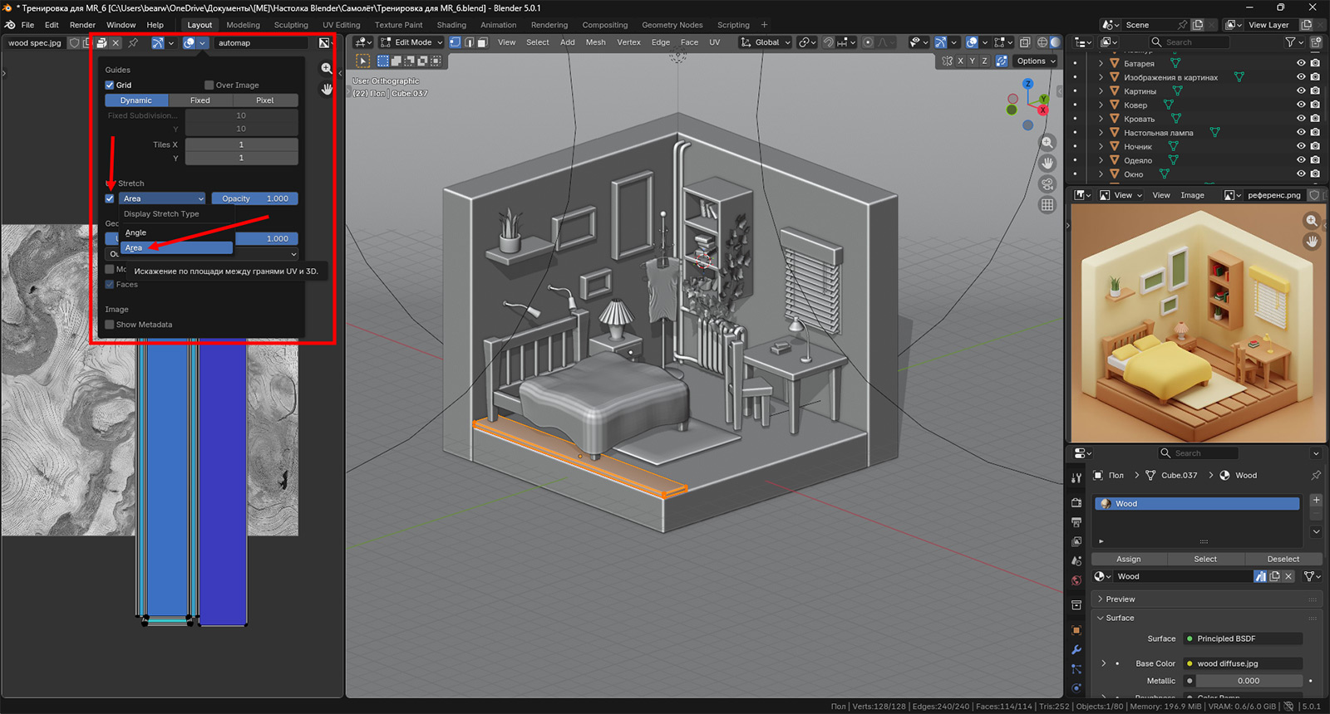Image resolution: width=1330 pixels, height=714 pixels.
Task: Click the outliner Search field
Action: point(1189,42)
